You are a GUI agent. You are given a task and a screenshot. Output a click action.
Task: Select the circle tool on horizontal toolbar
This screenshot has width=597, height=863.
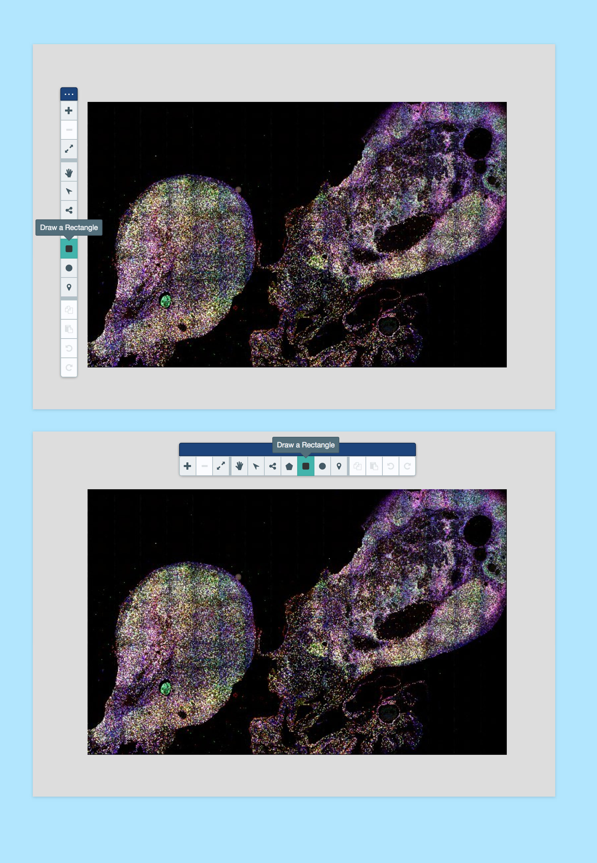322,466
